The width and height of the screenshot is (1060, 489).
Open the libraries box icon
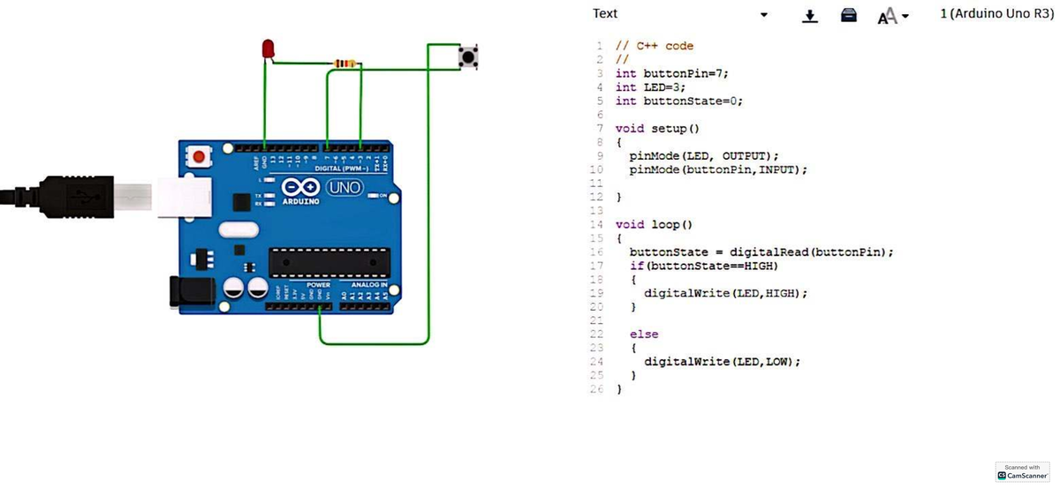click(848, 15)
